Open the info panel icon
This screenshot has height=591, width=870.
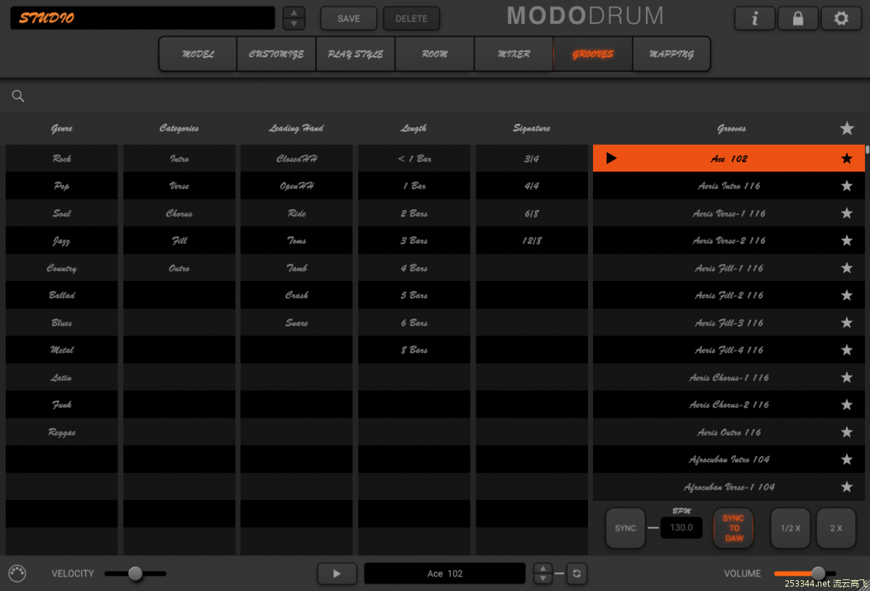755,19
